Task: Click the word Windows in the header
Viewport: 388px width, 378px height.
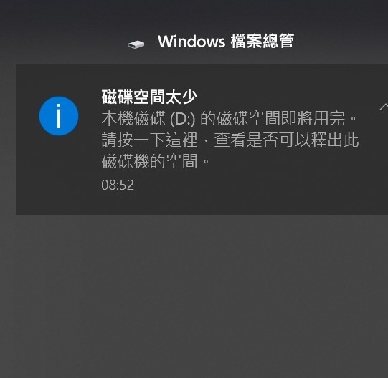Action: 191,41
